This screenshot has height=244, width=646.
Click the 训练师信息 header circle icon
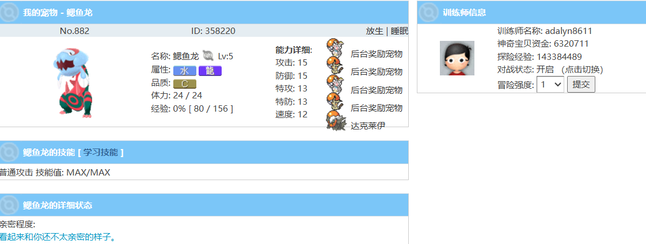coord(428,12)
